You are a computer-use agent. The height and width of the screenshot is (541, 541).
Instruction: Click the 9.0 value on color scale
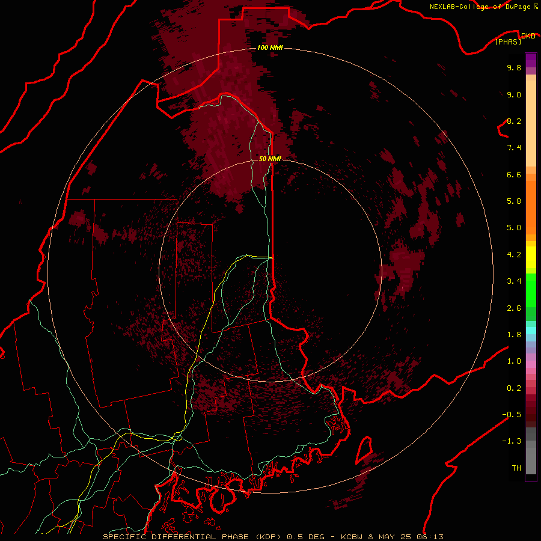(x=514, y=94)
